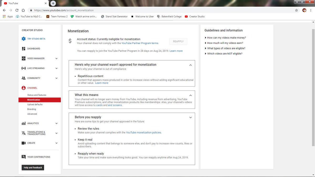
Task: Click the Community people icon
Action: pos(24,78)
